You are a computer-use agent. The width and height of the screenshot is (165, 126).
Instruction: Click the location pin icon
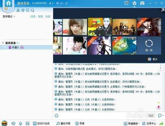point(23,10)
